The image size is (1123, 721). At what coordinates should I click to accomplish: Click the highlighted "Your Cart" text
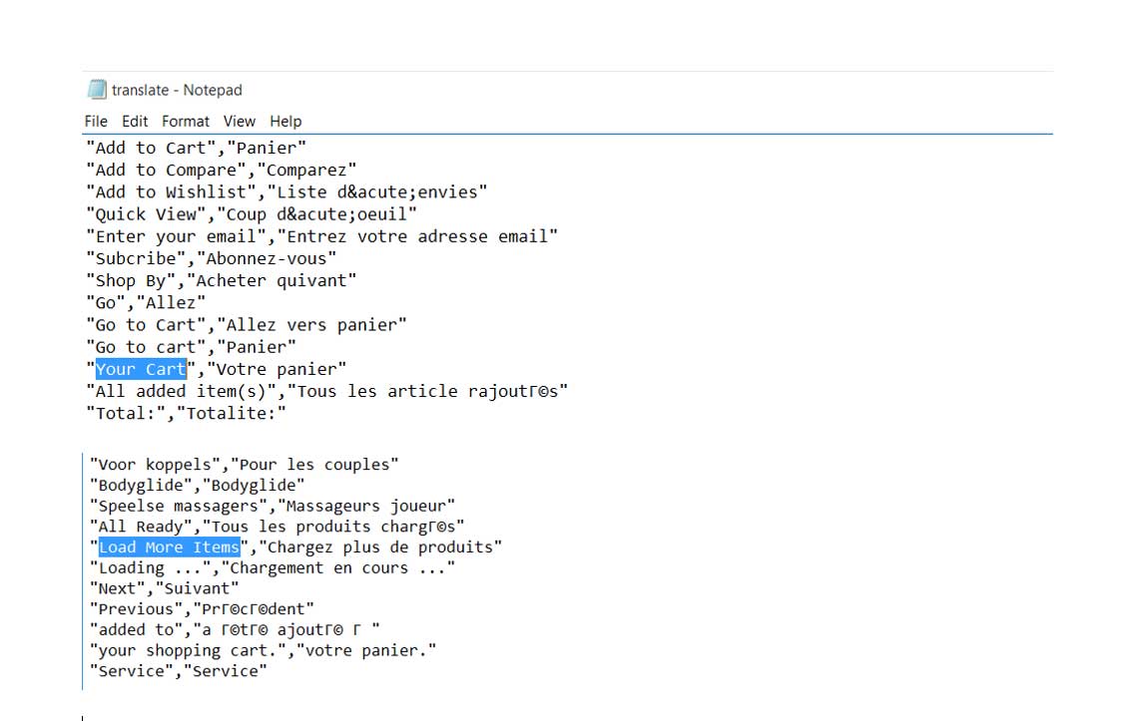(x=141, y=369)
